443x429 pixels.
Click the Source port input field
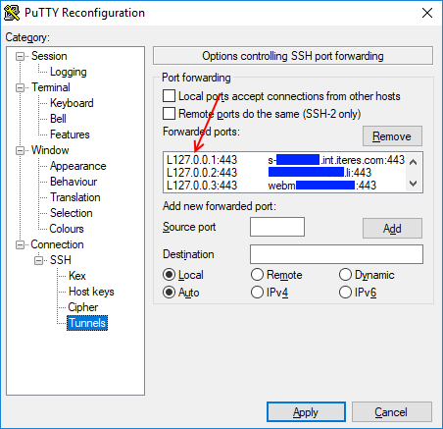pyautogui.click(x=277, y=227)
